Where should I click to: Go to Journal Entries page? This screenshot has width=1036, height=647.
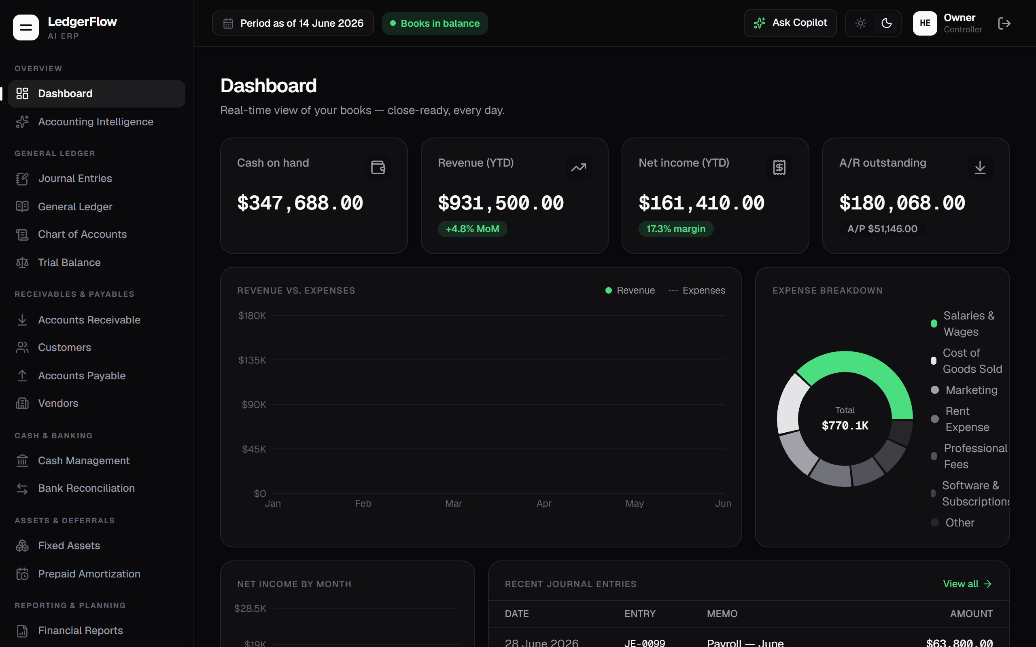[97, 178]
